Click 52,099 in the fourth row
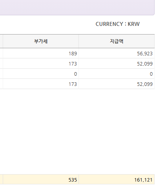The width and height of the screenshot is (166, 191). [117, 84]
